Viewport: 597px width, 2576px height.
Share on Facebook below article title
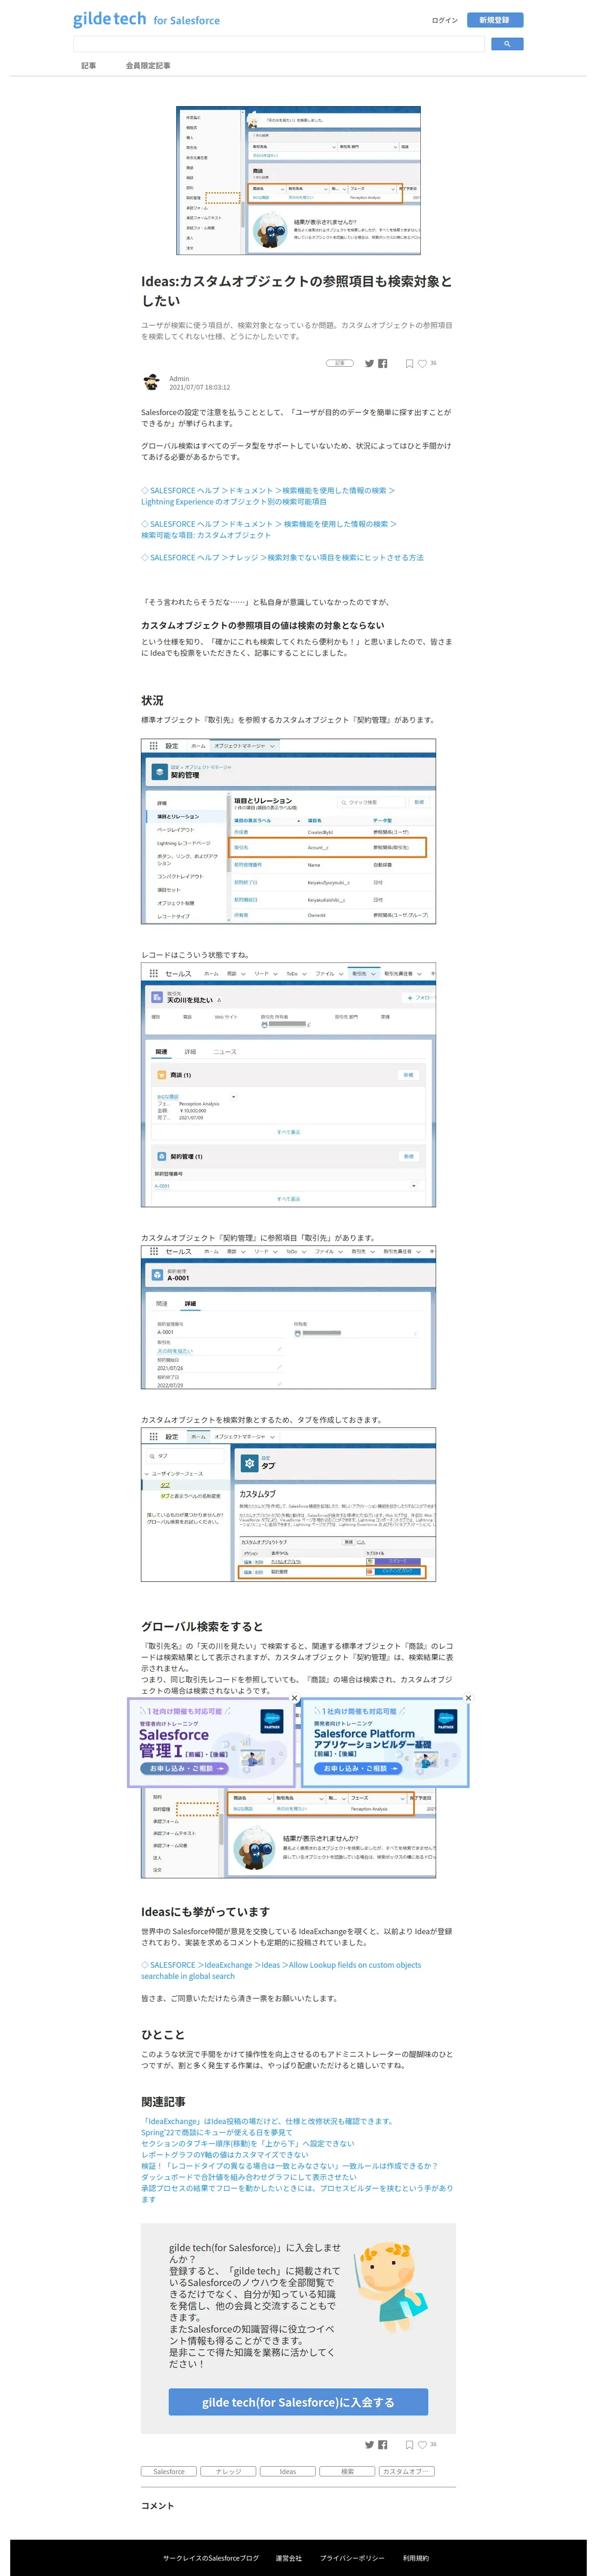pyautogui.click(x=382, y=363)
